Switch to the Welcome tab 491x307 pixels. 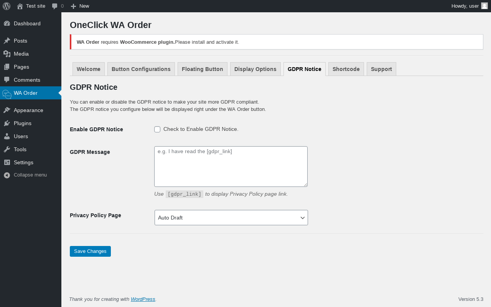89,69
